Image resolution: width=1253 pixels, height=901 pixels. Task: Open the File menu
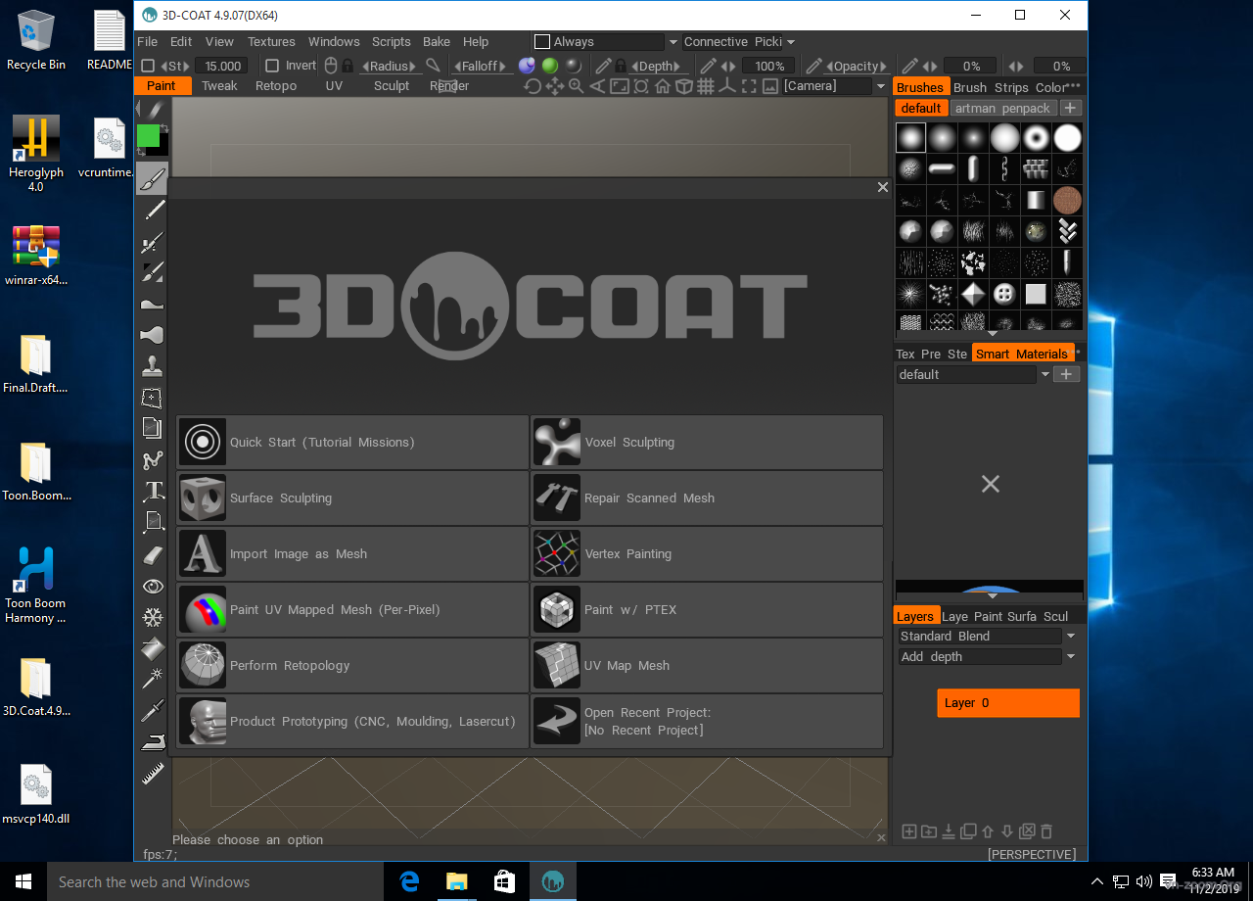pyautogui.click(x=147, y=41)
